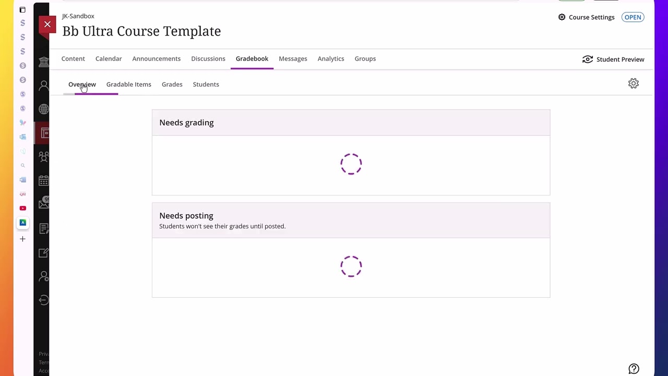
Task: Click the "Students won't see their grades" note
Action: (x=222, y=226)
